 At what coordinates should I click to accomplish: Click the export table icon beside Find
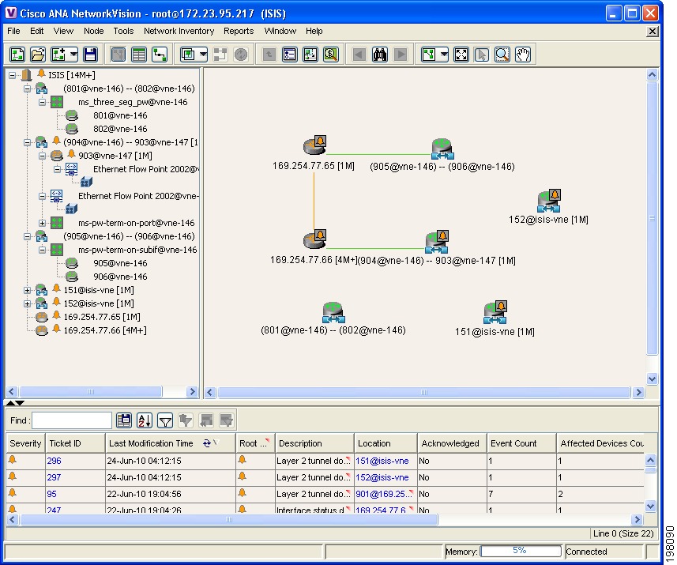(x=124, y=420)
